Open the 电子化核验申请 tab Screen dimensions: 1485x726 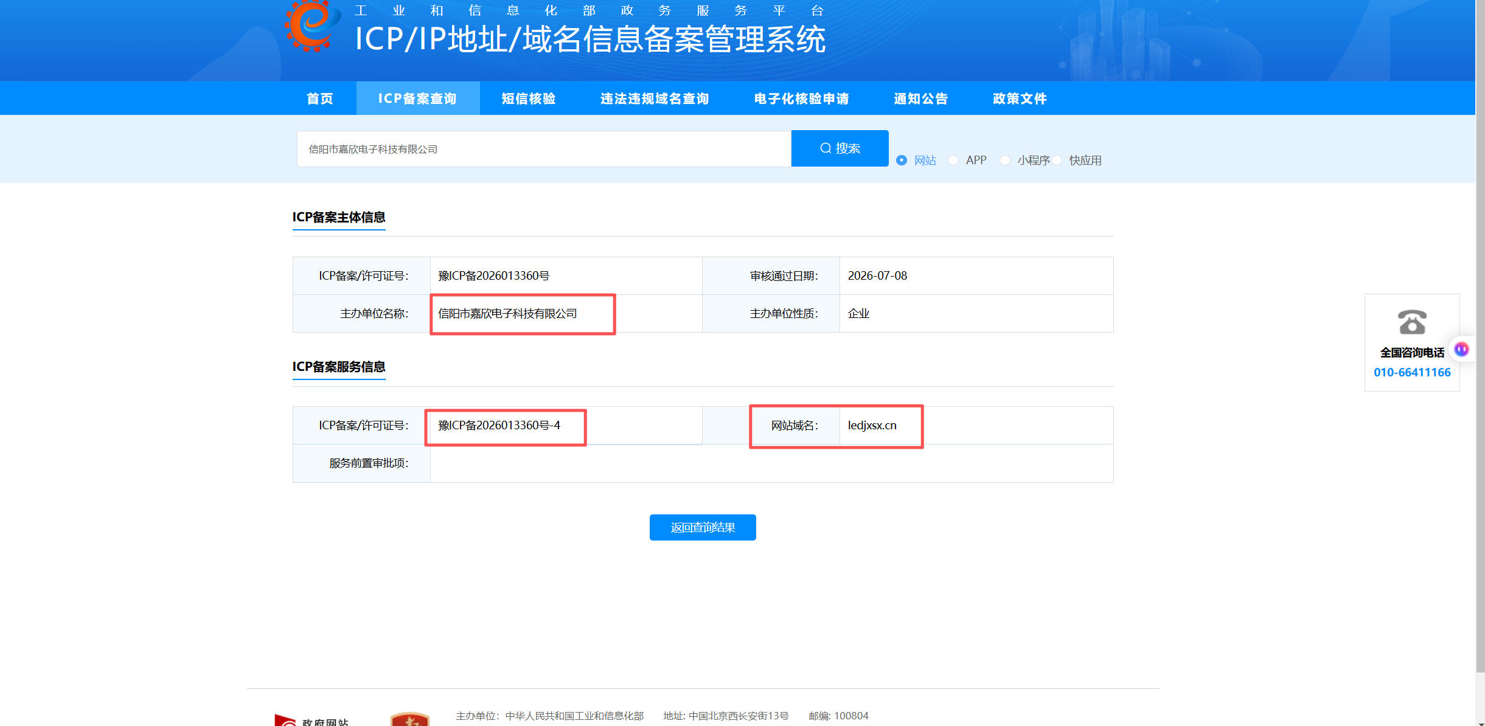coord(801,99)
